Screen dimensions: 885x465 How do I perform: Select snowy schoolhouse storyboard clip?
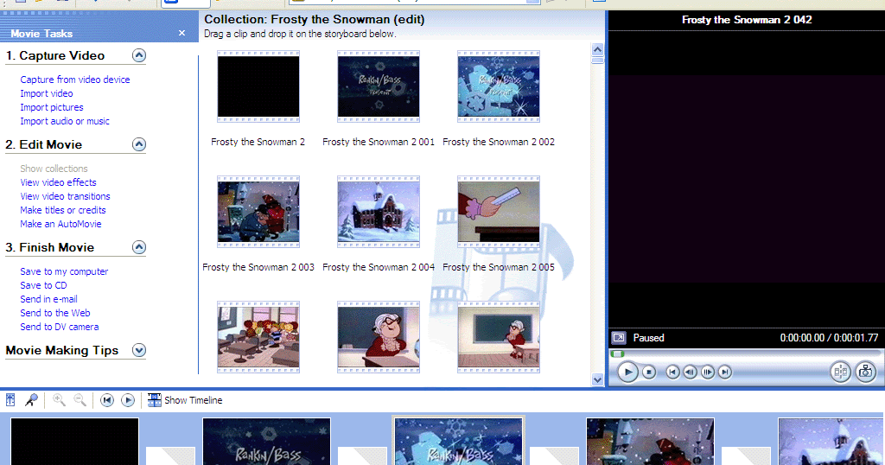click(831, 442)
